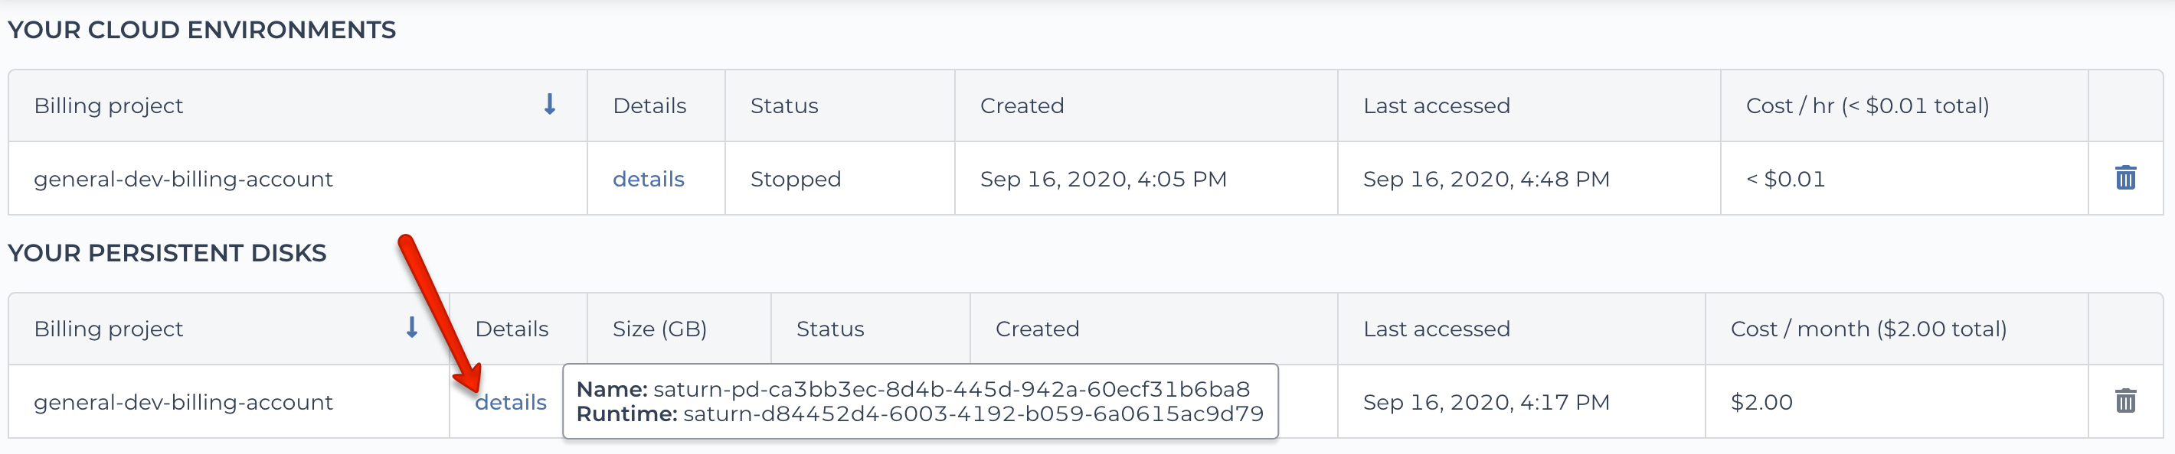2175x454 pixels.
Task: Toggle sort arrow in persistent disks Billing project
Action: tap(412, 328)
